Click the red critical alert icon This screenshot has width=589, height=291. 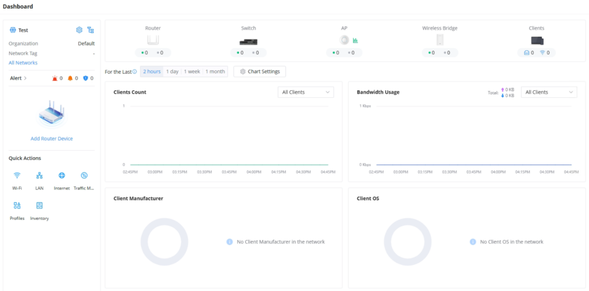[55, 78]
